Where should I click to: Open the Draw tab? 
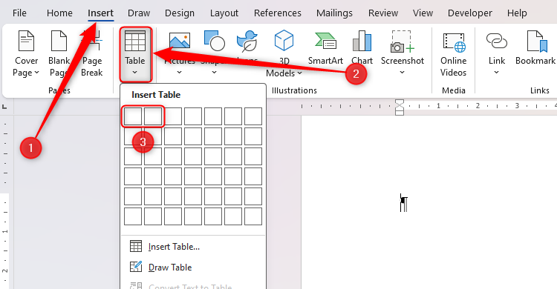(x=139, y=13)
